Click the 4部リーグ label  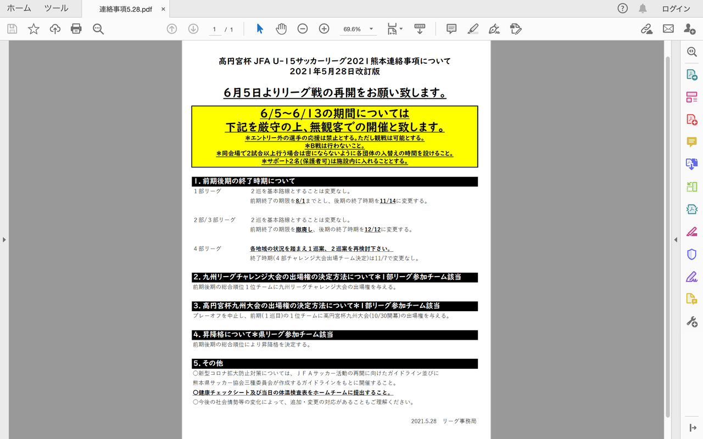pyautogui.click(x=207, y=249)
